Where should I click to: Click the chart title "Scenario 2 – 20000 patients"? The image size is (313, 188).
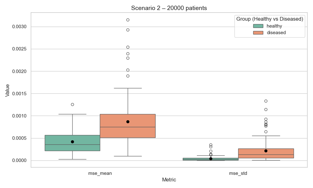coord(169,8)
